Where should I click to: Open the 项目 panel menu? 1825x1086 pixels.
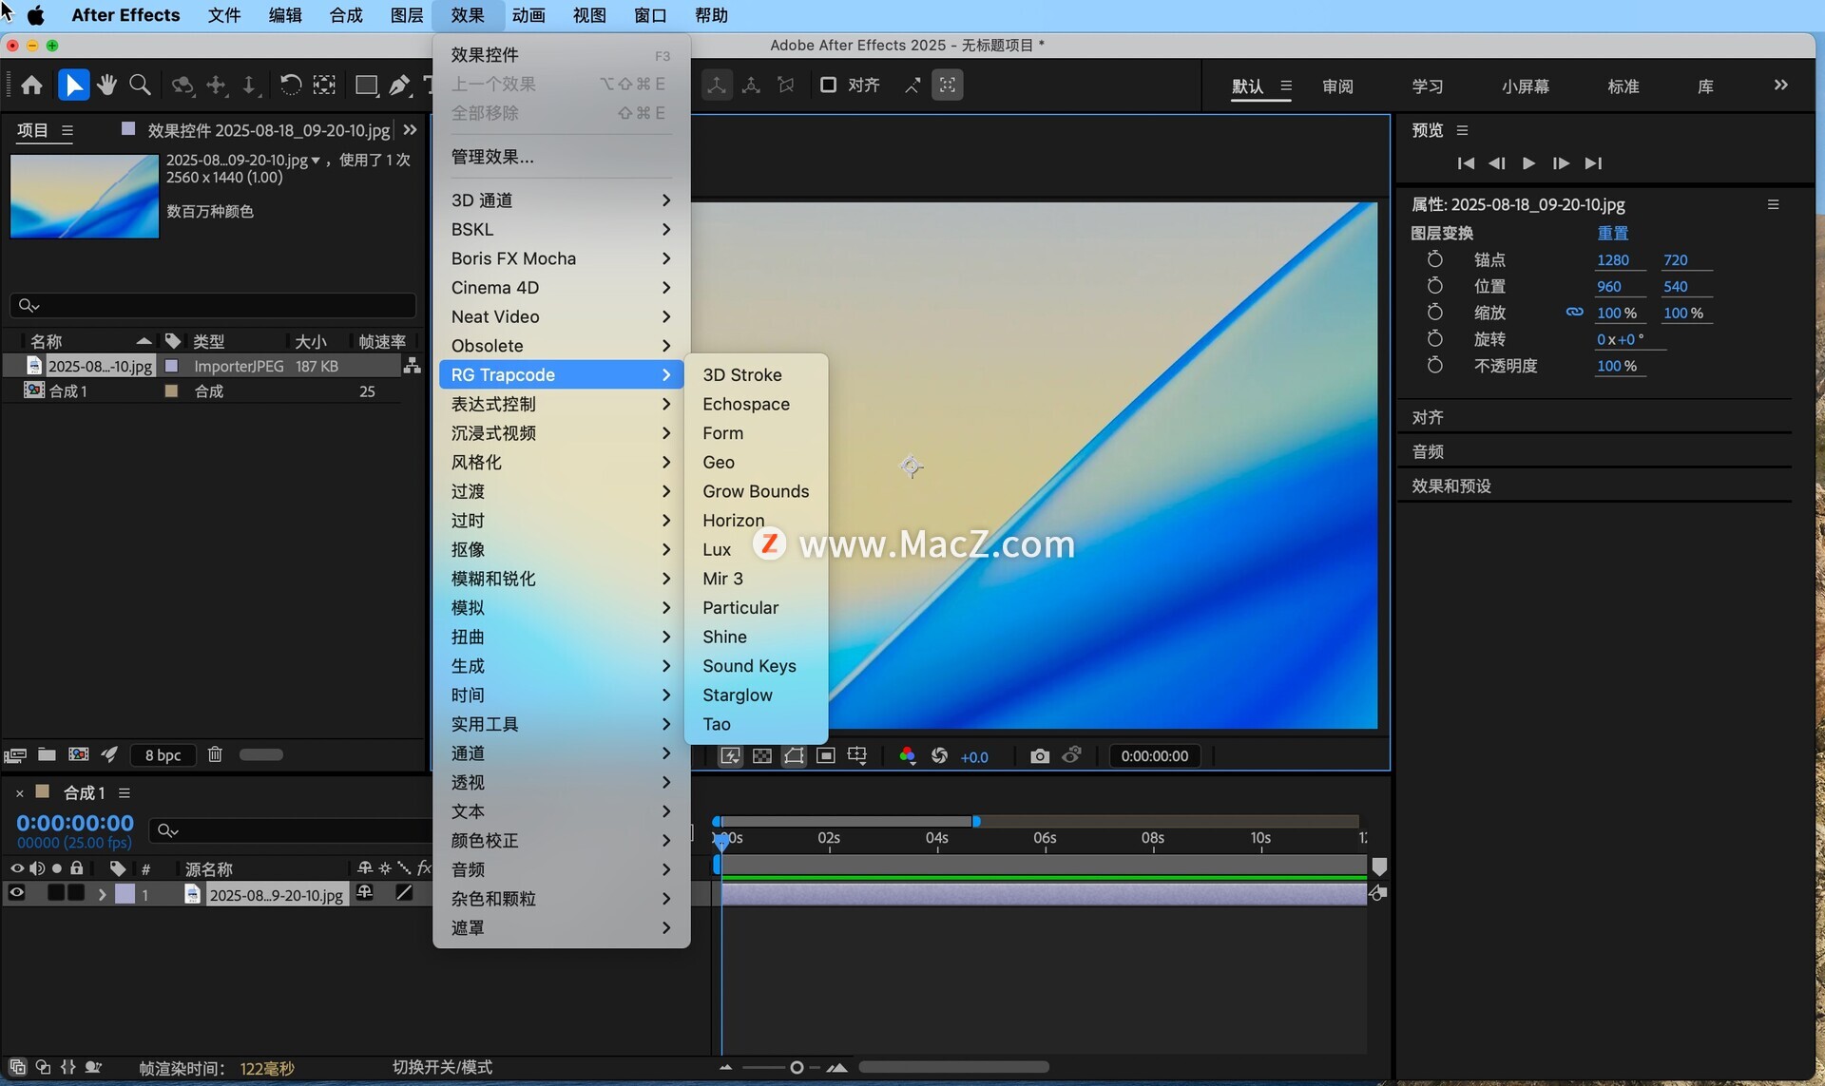click(x=67, y=131)
